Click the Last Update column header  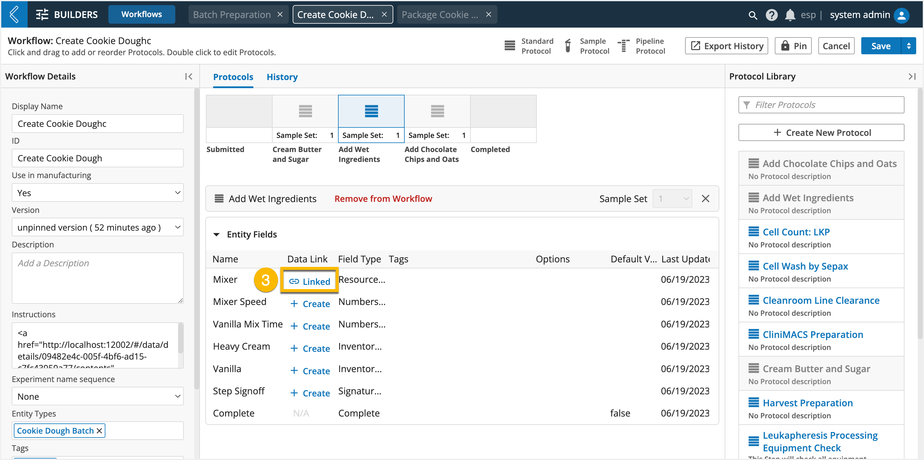[x=685, y=259]
